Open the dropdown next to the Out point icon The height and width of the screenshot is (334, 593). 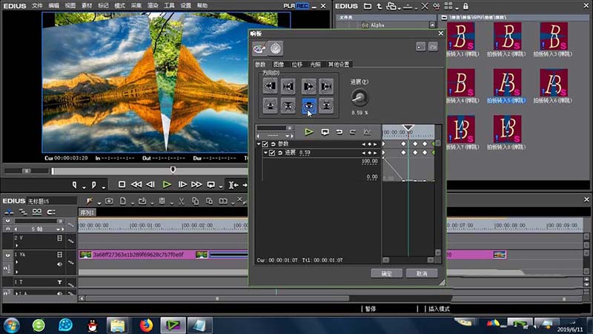103,187
